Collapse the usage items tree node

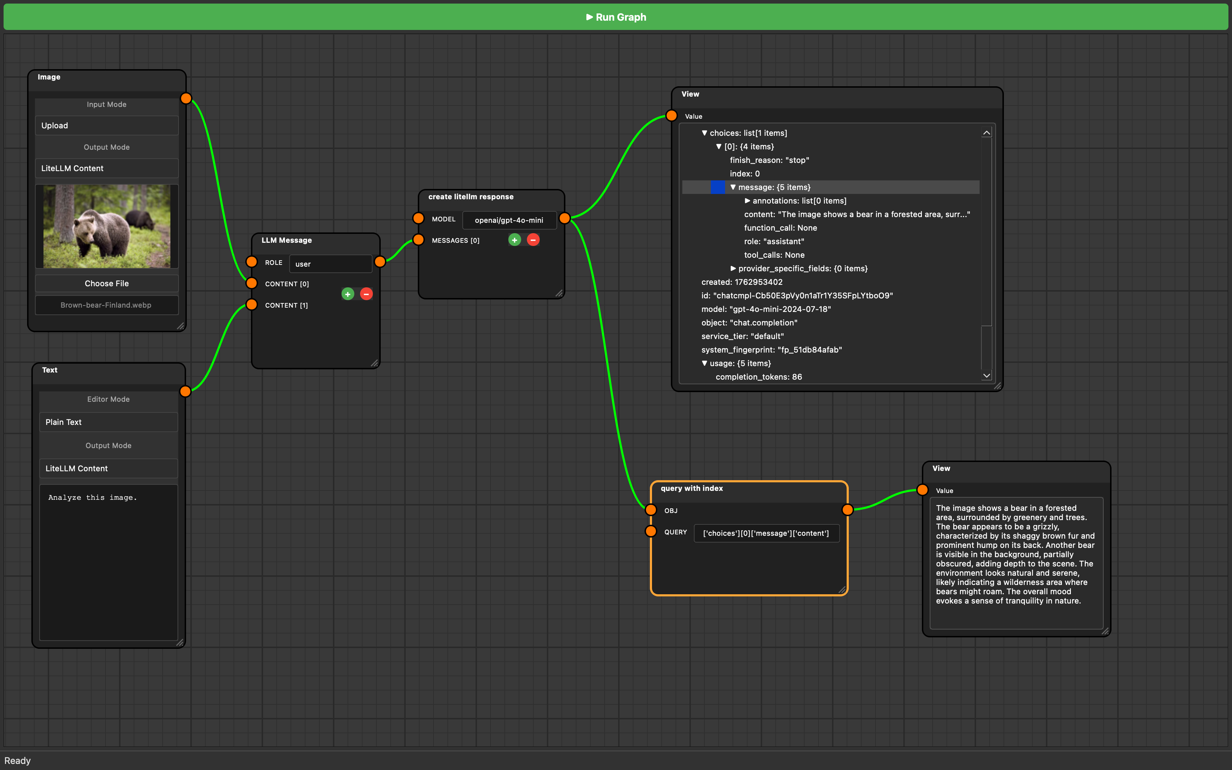[704, 363]
